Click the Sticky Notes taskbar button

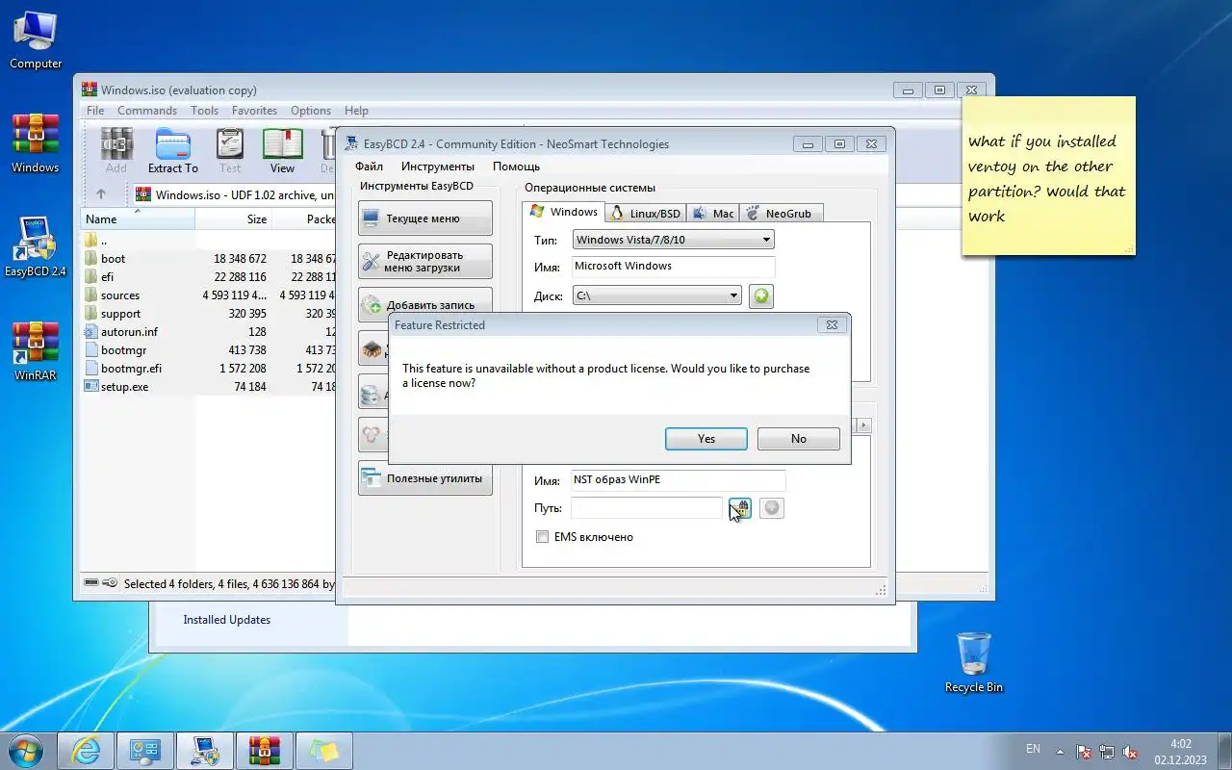(324, 751)
